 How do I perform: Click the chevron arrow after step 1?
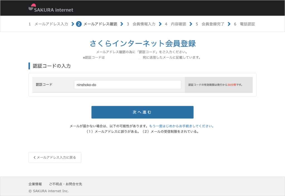(x=73, y=24)
